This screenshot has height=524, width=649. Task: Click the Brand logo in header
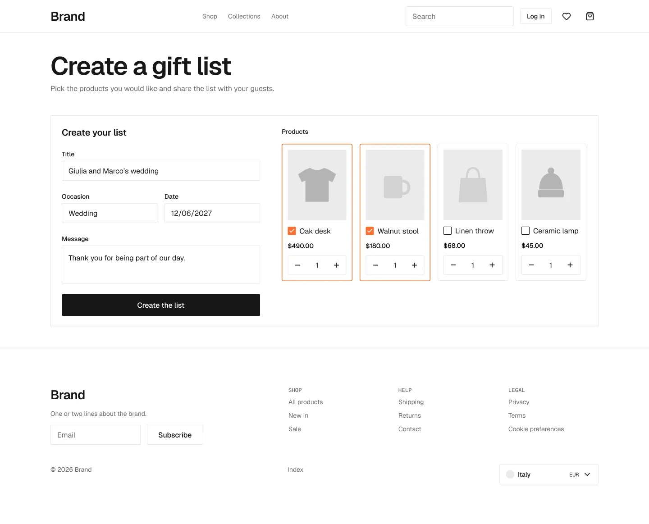tap(68, 16)
